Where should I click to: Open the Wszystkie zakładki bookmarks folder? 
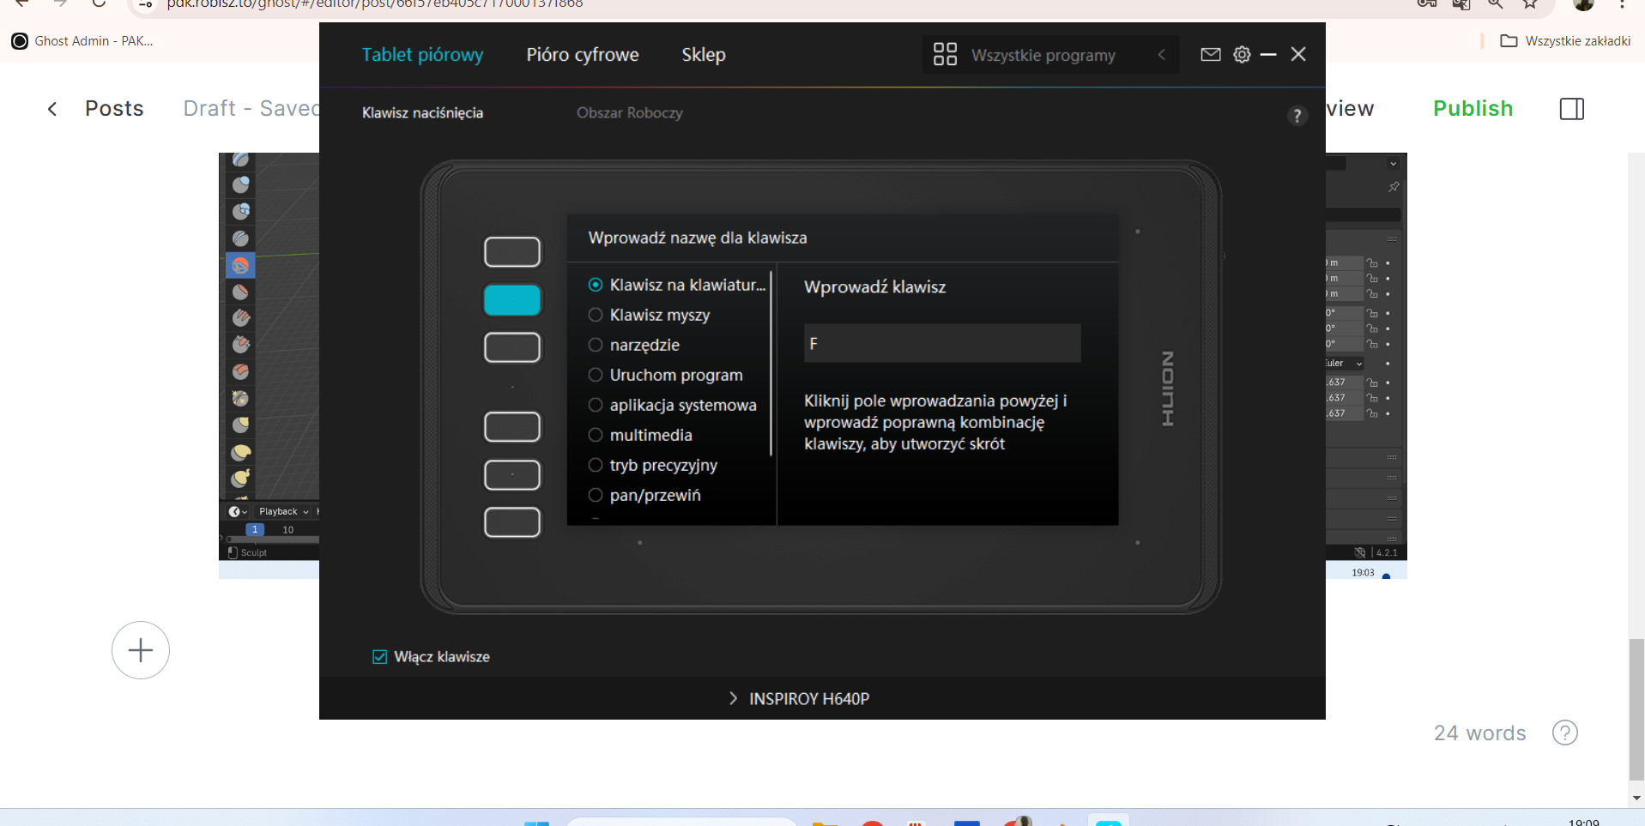1564,41
